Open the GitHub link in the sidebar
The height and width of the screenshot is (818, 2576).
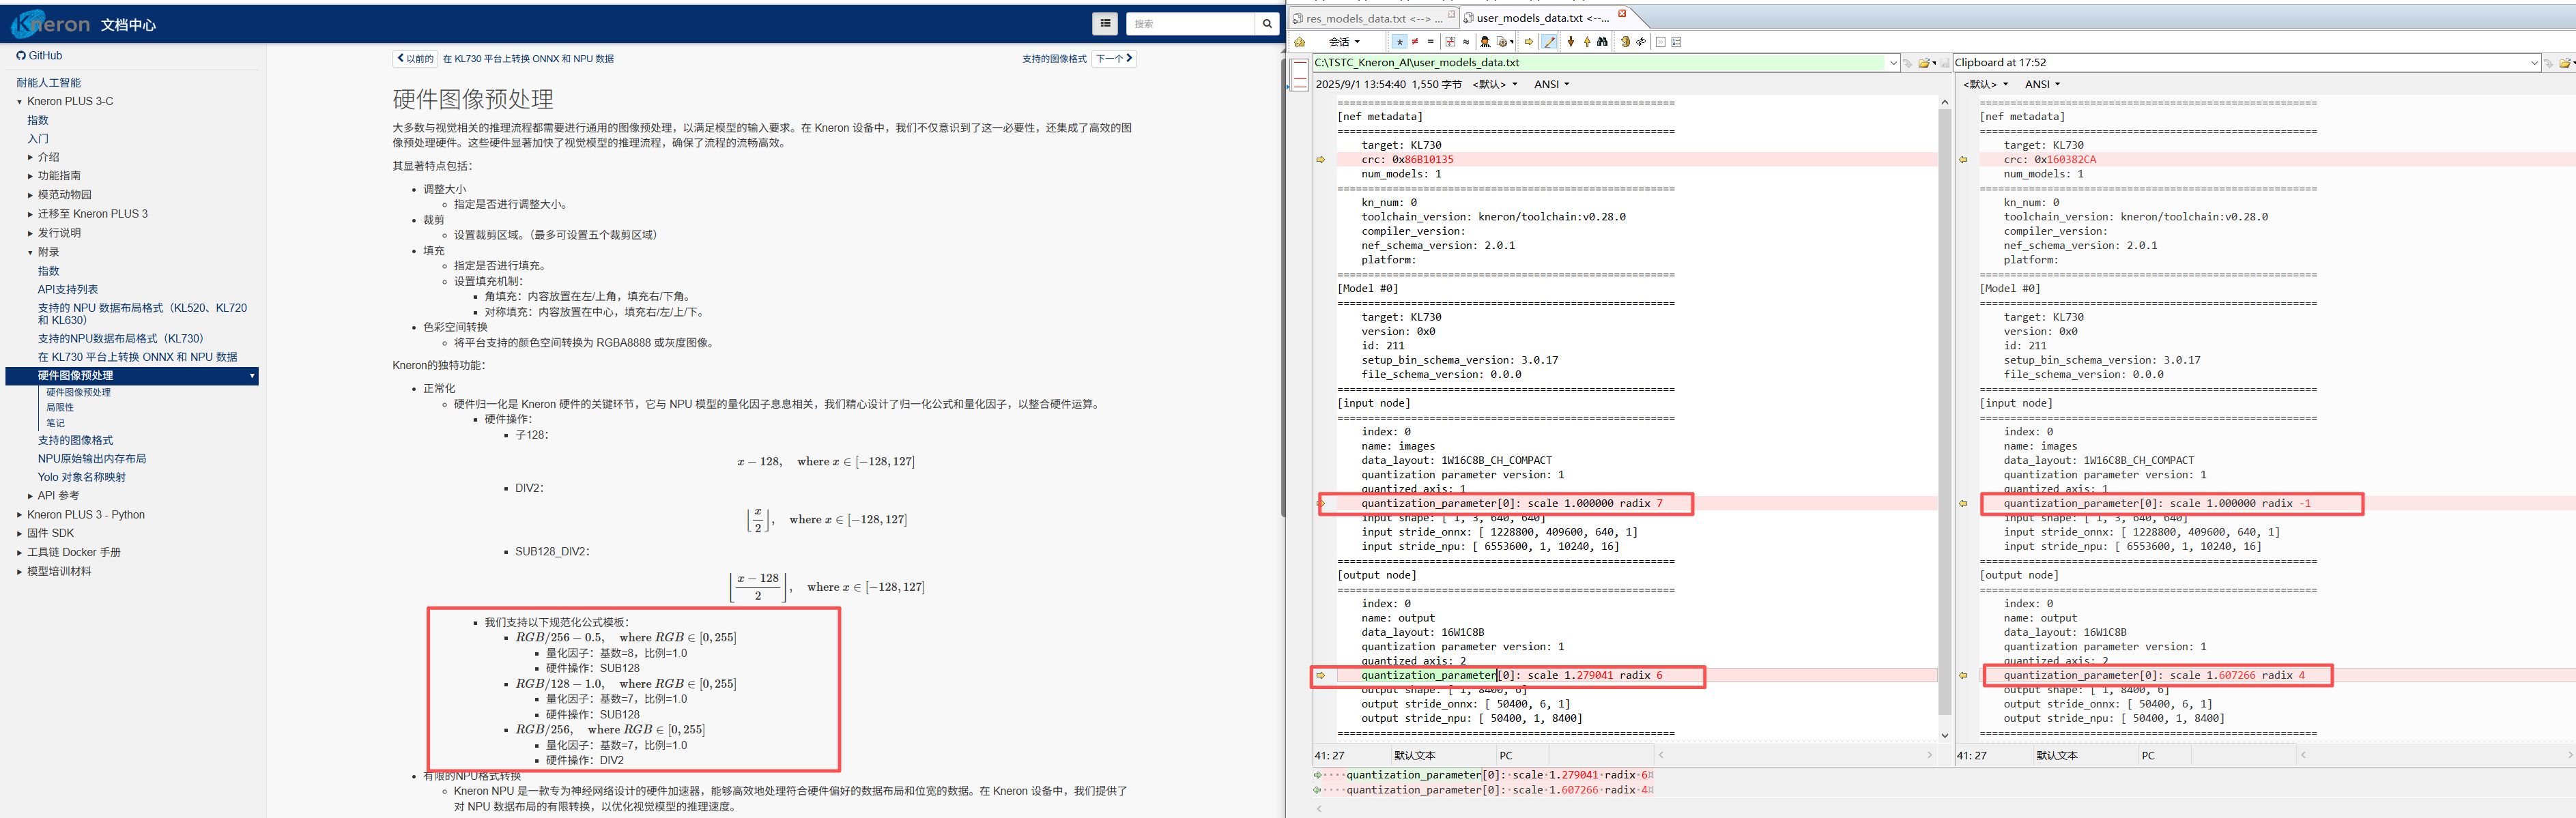click(39, 56)
